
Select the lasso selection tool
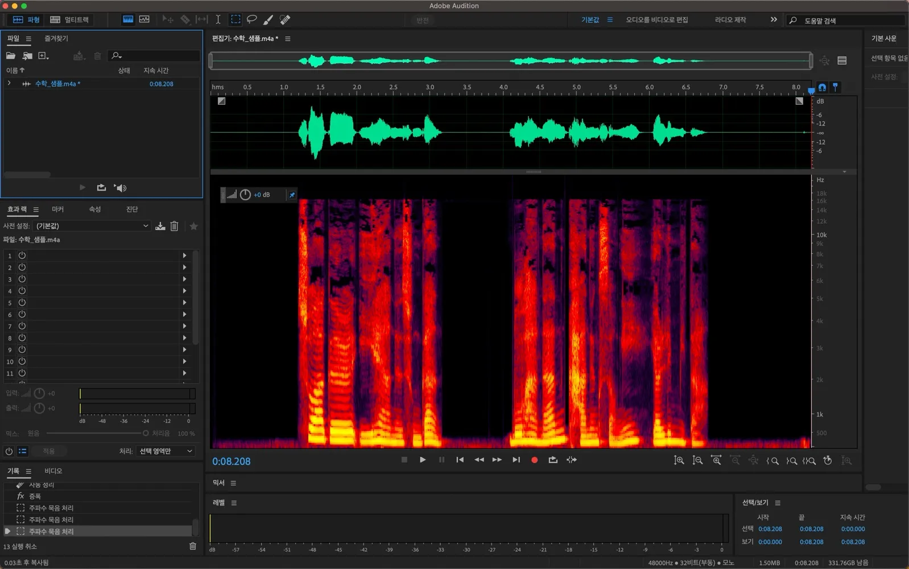click(x=251, y=19)
